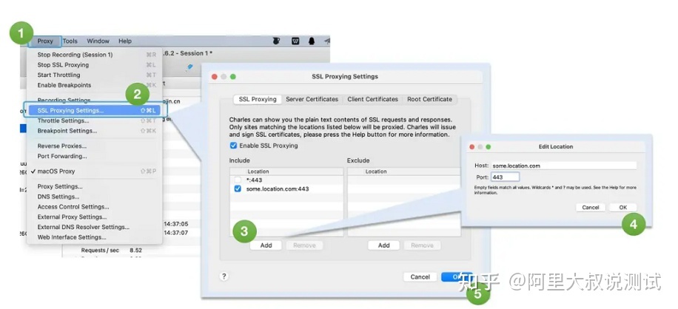678x309 pixels.
Task: Open the question mark help button
Action: (x=224, y=276)
